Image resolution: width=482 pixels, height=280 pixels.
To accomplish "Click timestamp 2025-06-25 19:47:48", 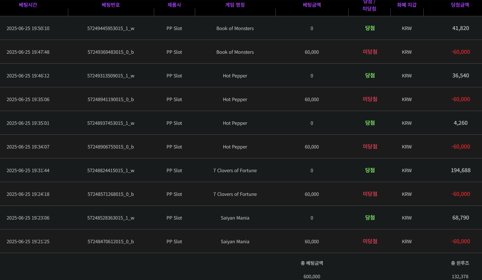I will point(28,52).
